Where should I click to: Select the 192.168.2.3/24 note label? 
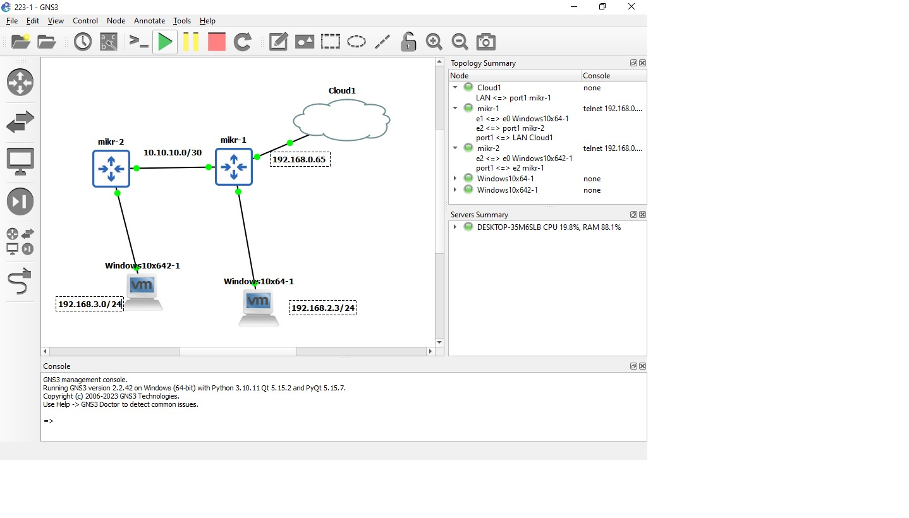pos(323,308)
